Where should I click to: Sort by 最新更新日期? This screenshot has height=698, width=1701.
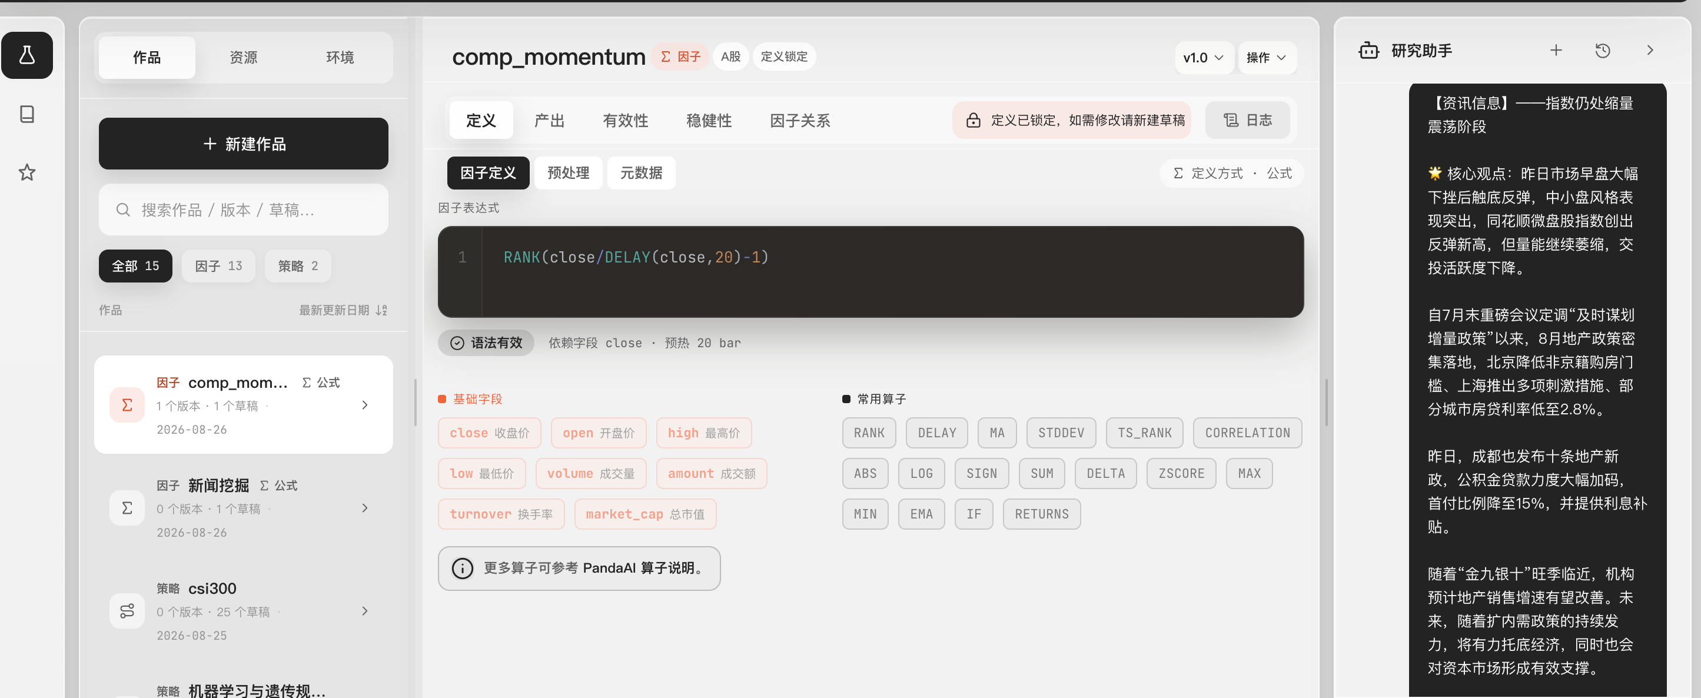[x=343, y=310]
